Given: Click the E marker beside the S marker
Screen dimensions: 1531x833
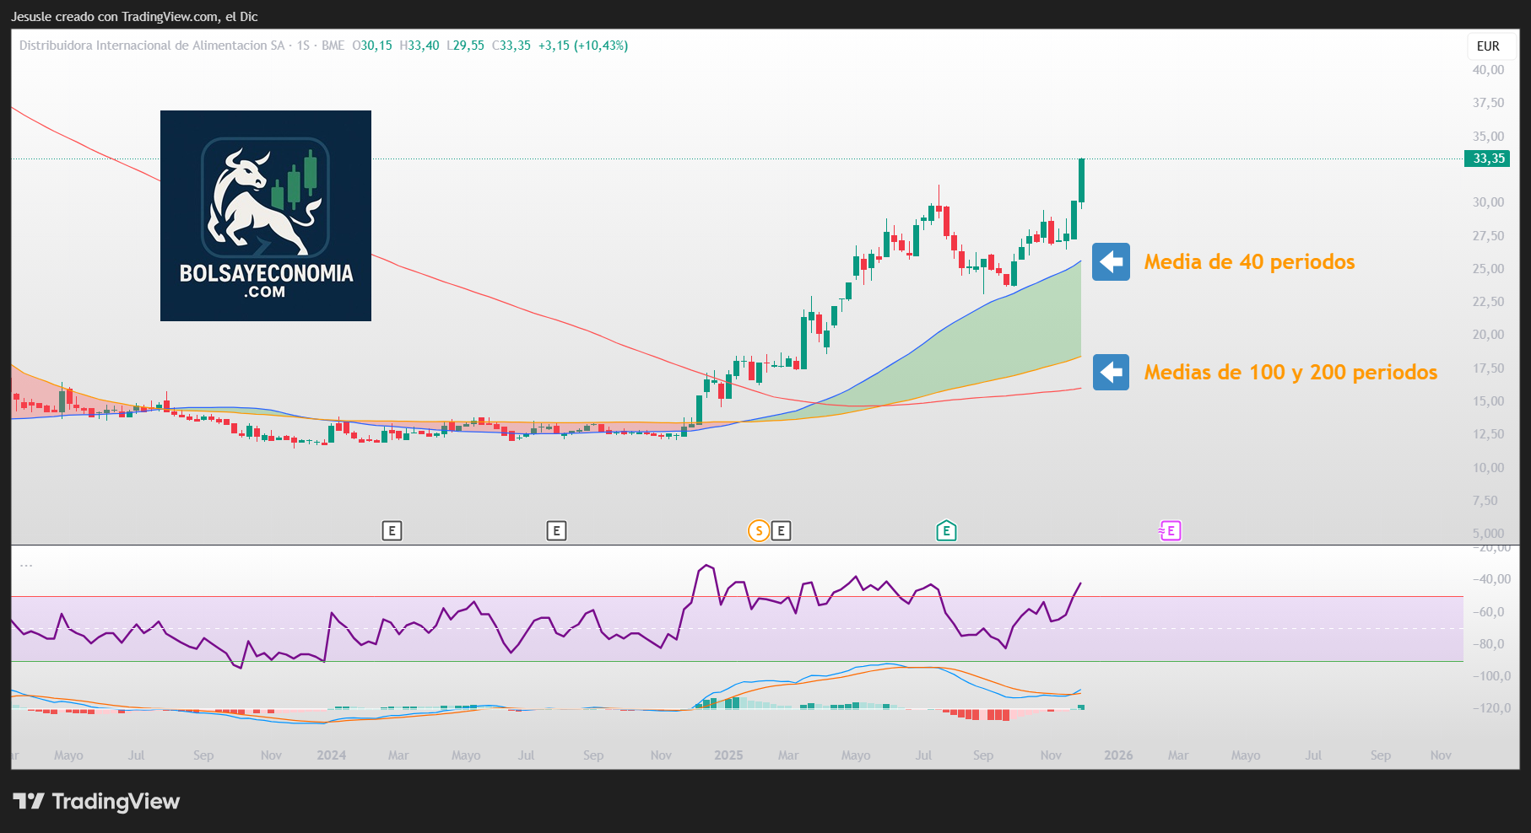Looking at the screenshot, I should click(x=782, y=531).
